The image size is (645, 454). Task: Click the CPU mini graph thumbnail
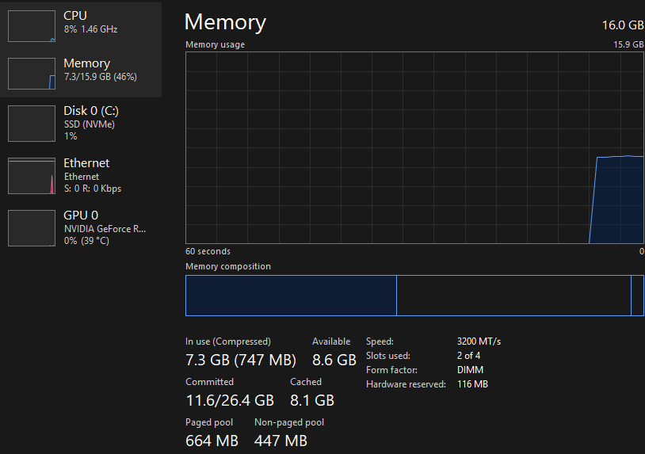32,25
